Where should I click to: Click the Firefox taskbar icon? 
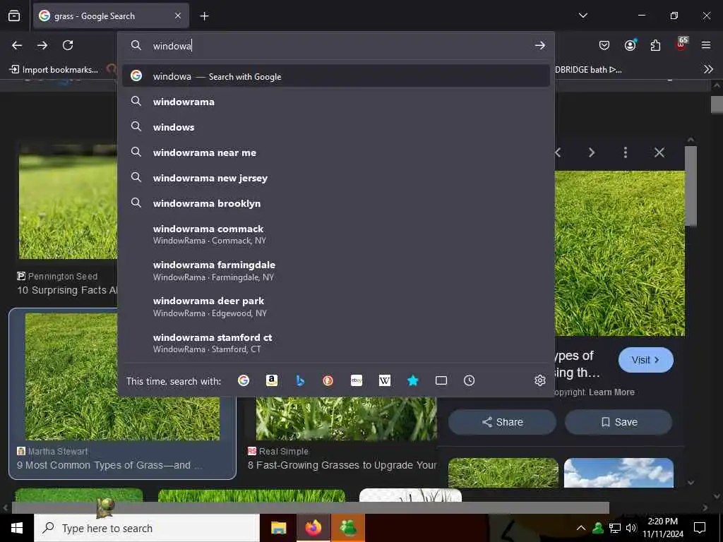[x=313, y=528]
